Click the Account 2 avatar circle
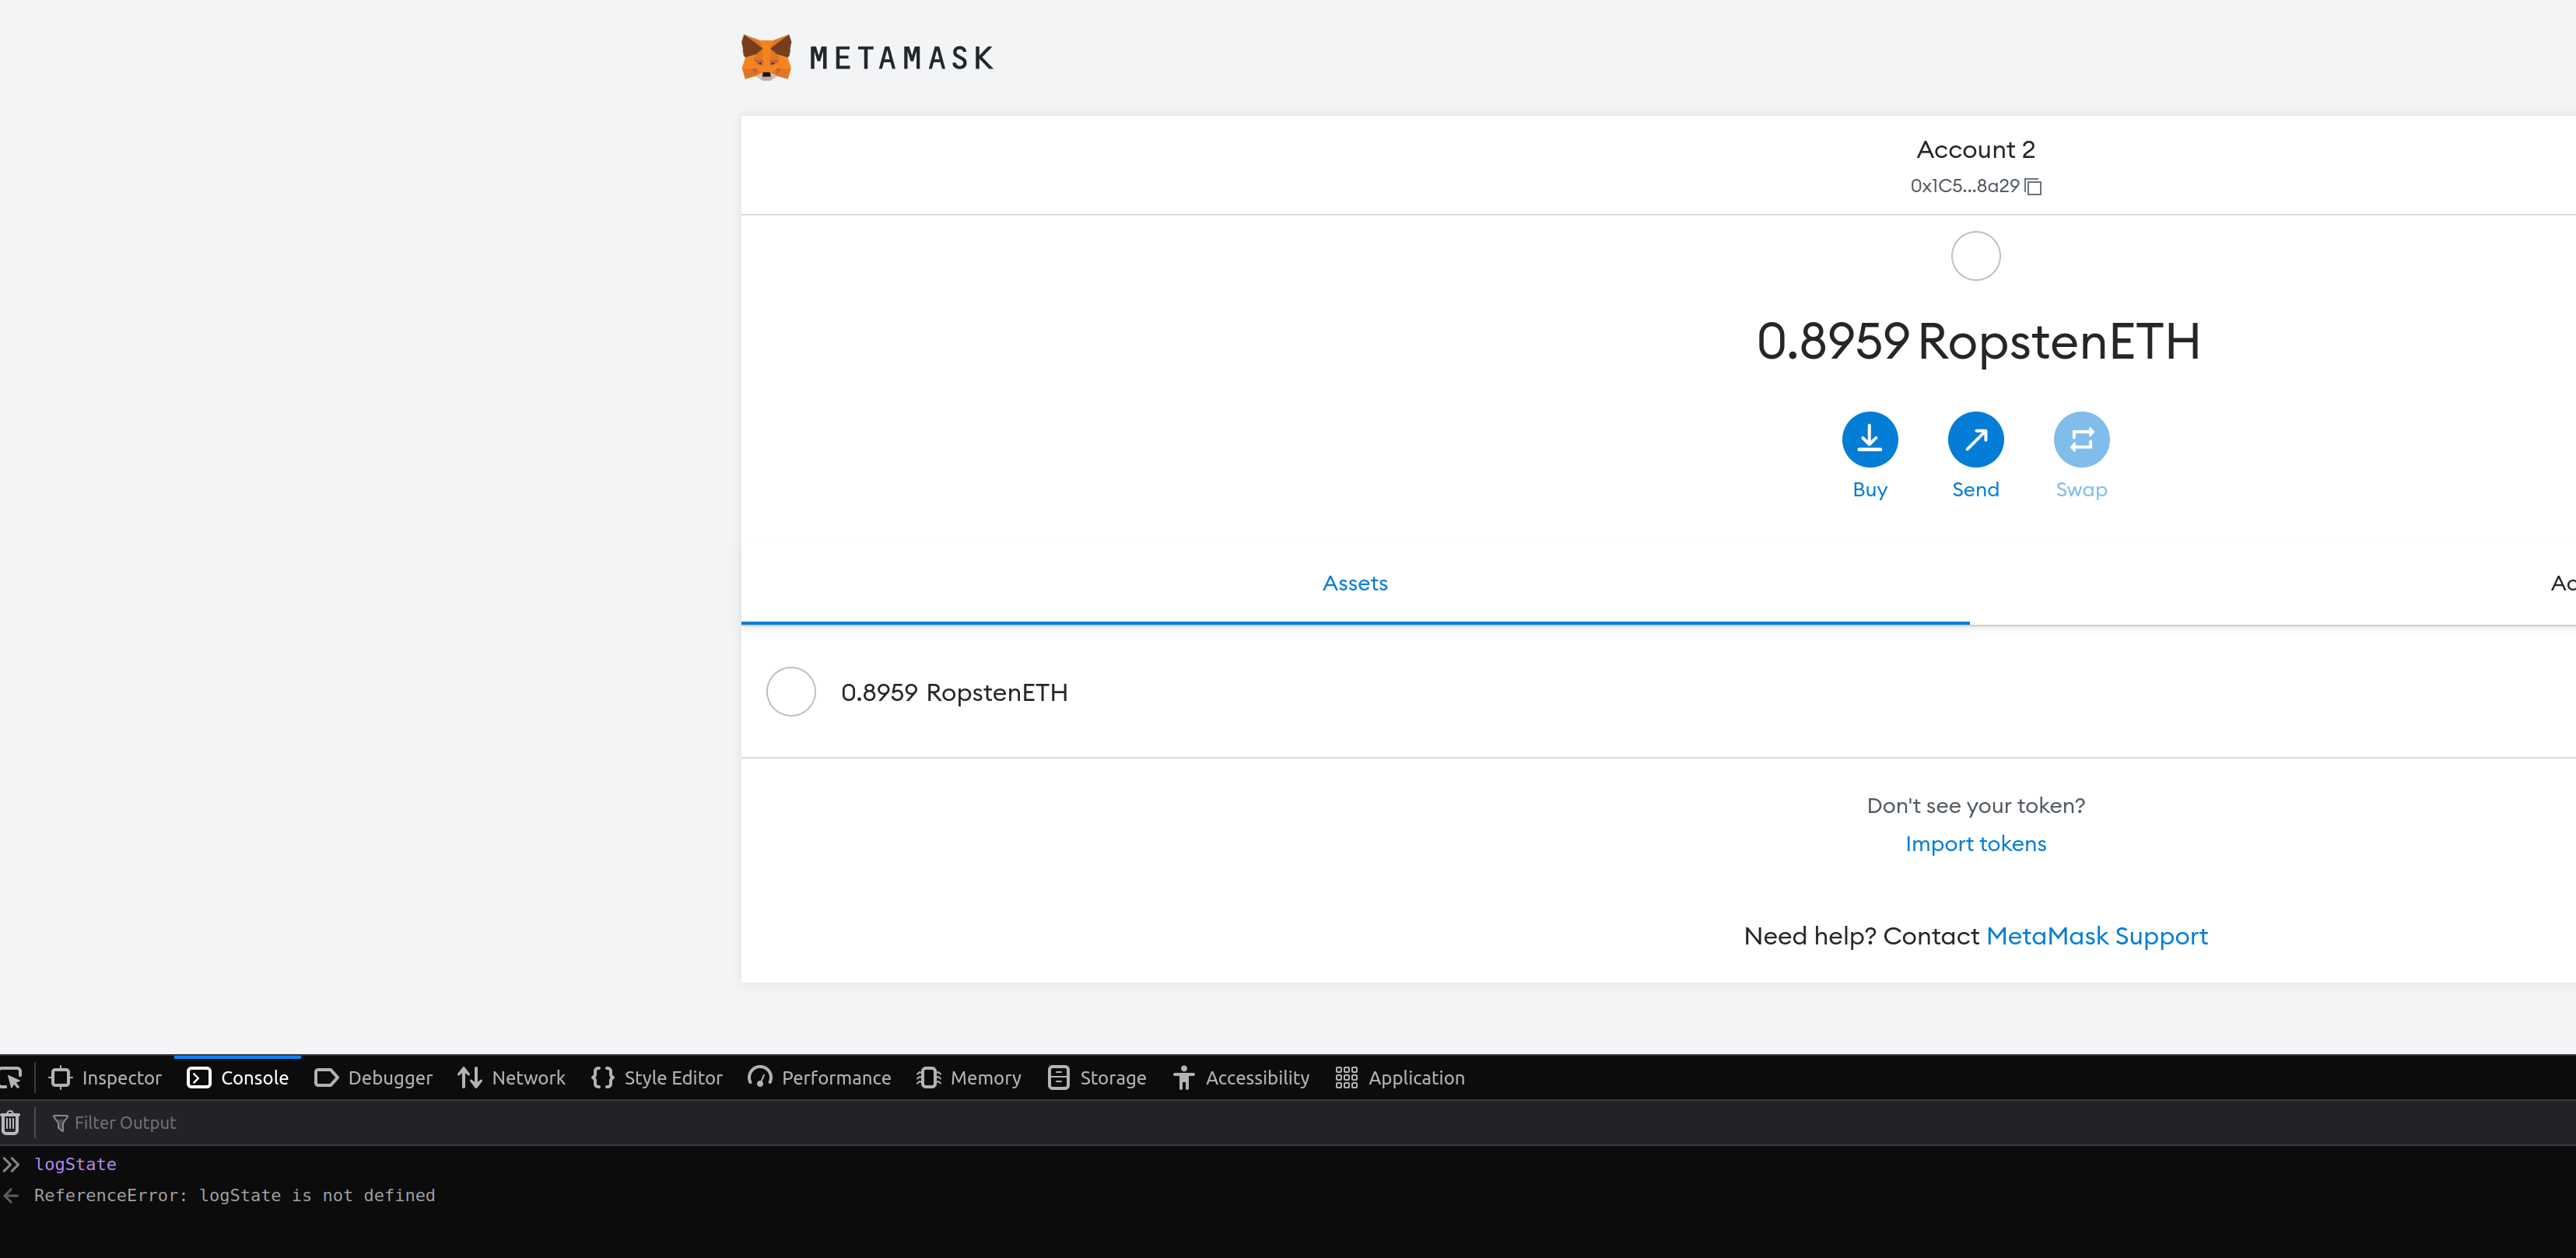The height and width of the screenshot is (1258, 2576). click(x=1975, y=255)
